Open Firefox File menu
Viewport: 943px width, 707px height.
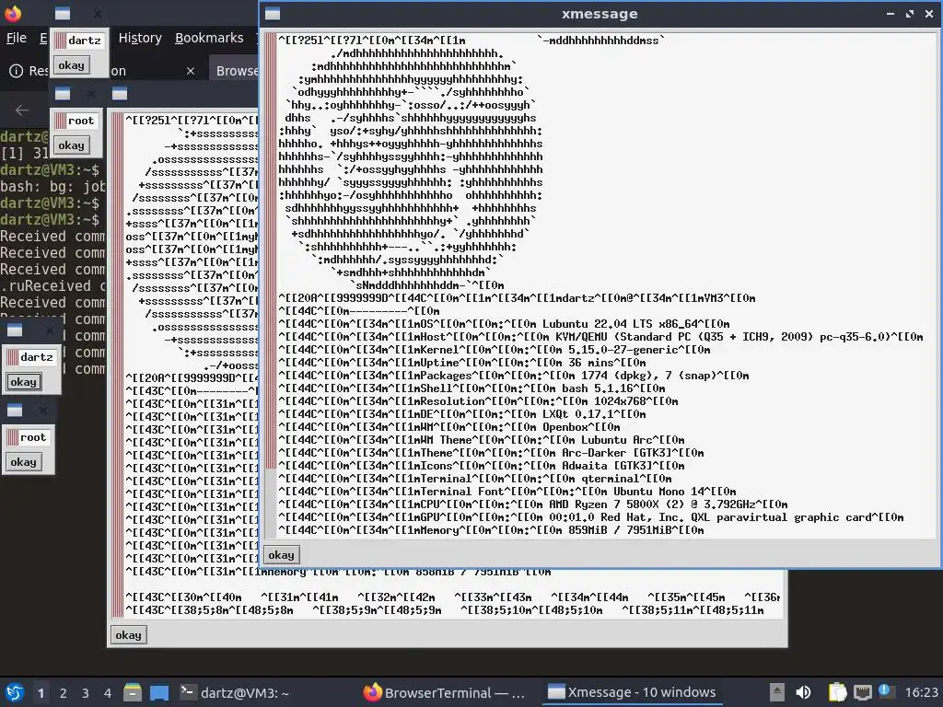17,38
